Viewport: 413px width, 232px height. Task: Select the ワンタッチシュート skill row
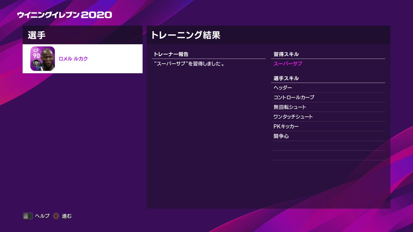point(328,117)
